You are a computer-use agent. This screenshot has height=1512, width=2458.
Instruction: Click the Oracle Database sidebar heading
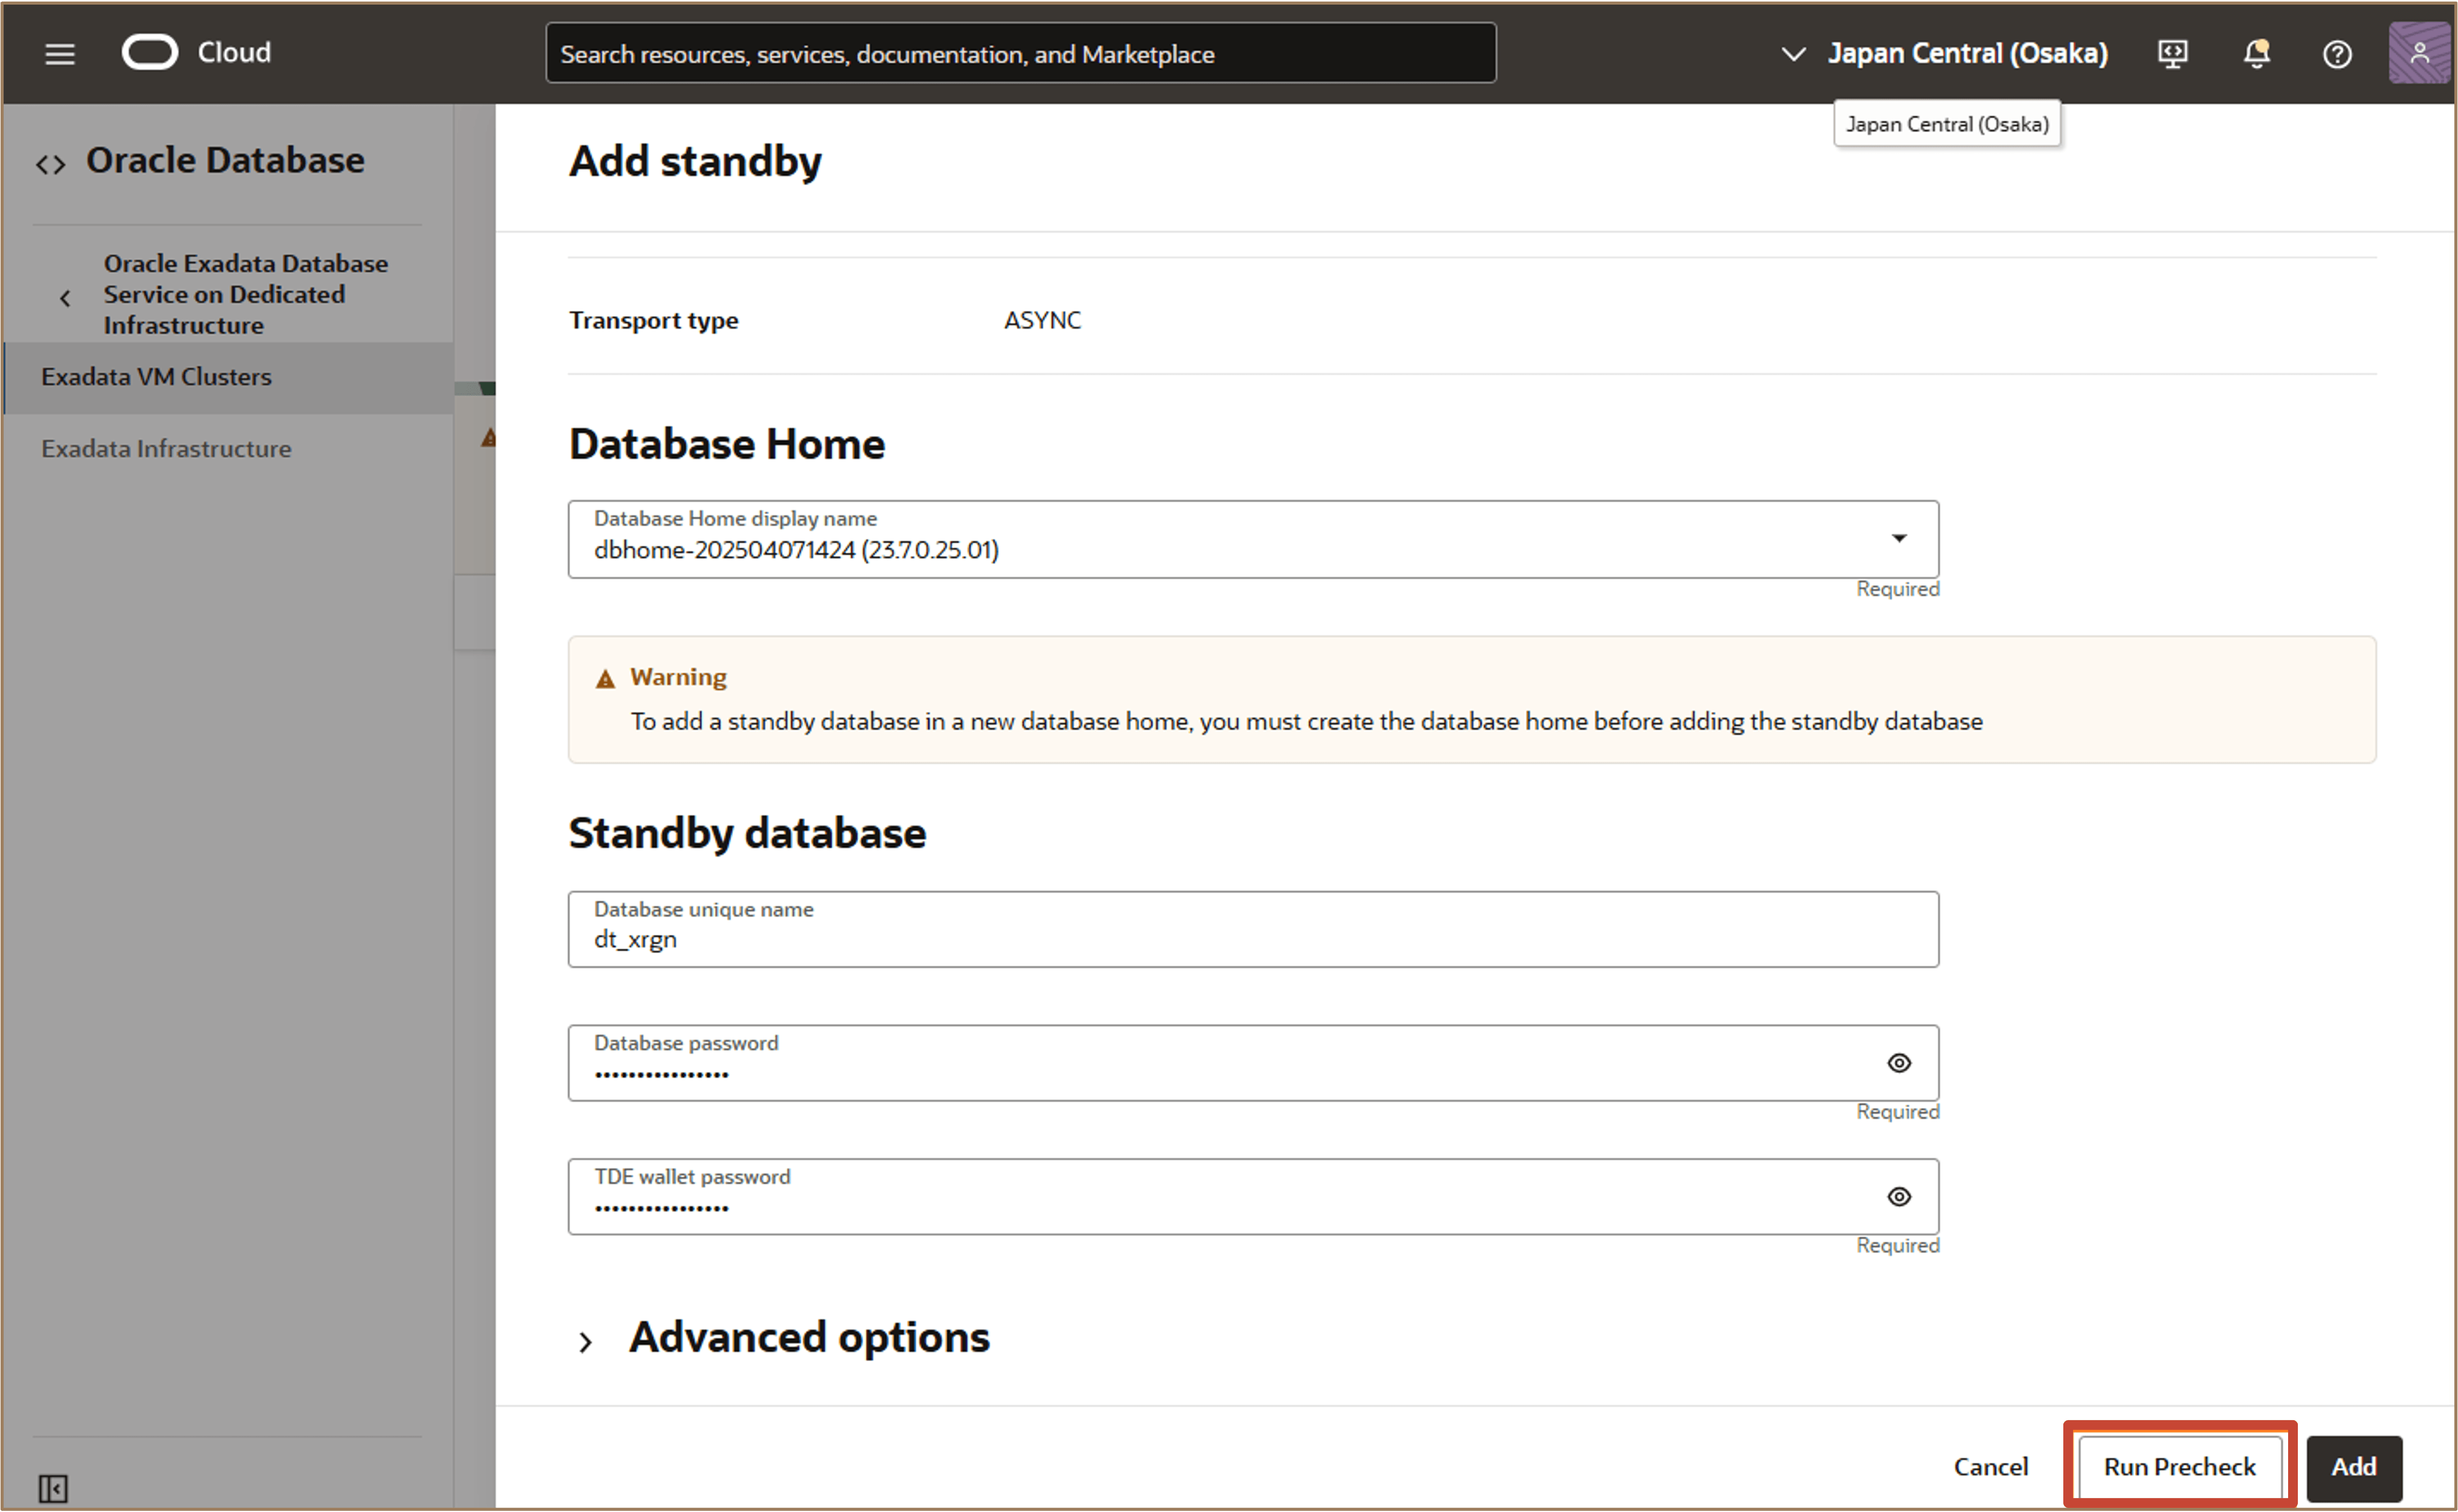225,160
